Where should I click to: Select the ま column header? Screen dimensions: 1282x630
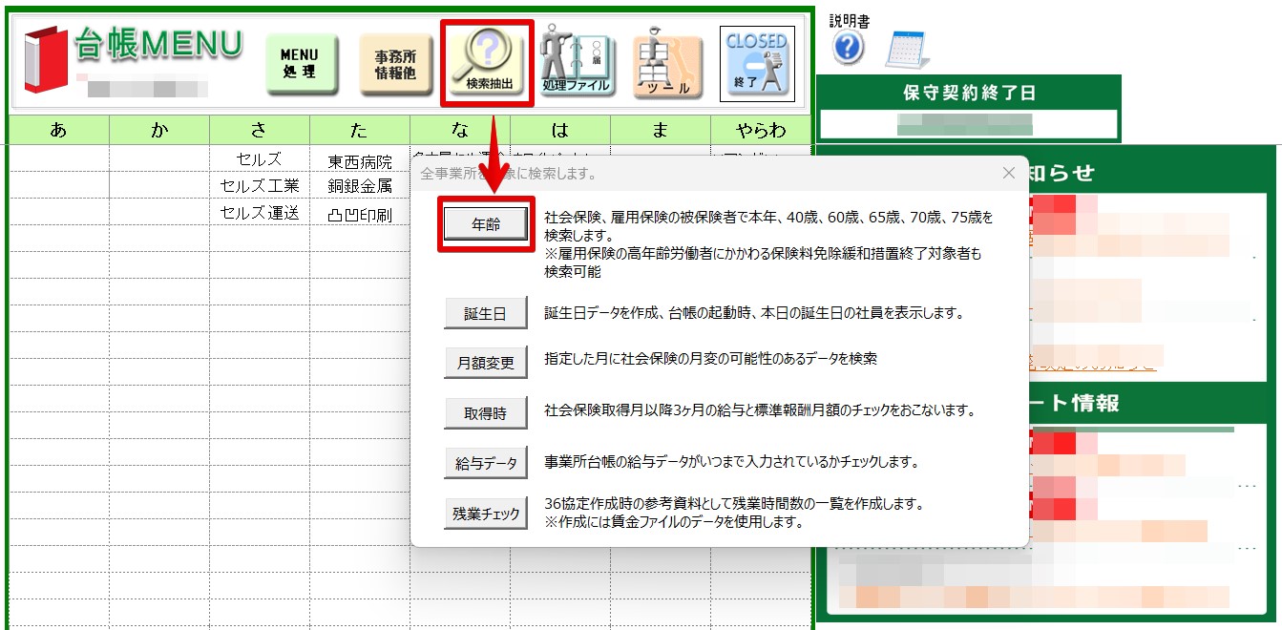coord(661,130)
